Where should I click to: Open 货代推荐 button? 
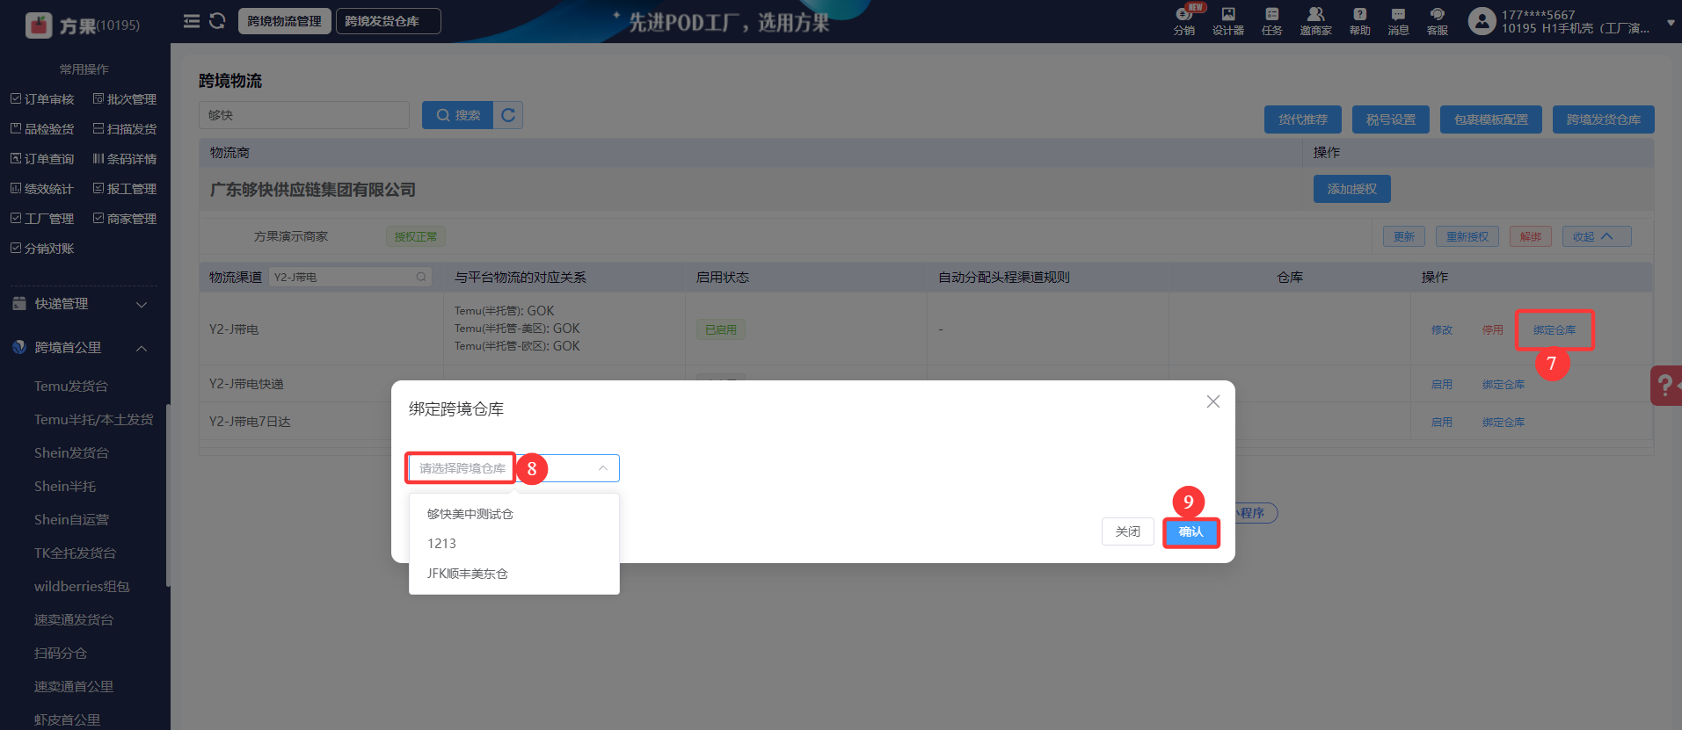coord(1303,119)
